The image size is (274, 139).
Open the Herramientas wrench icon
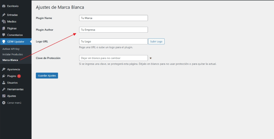pyautogui.click(x=4, y=89)
